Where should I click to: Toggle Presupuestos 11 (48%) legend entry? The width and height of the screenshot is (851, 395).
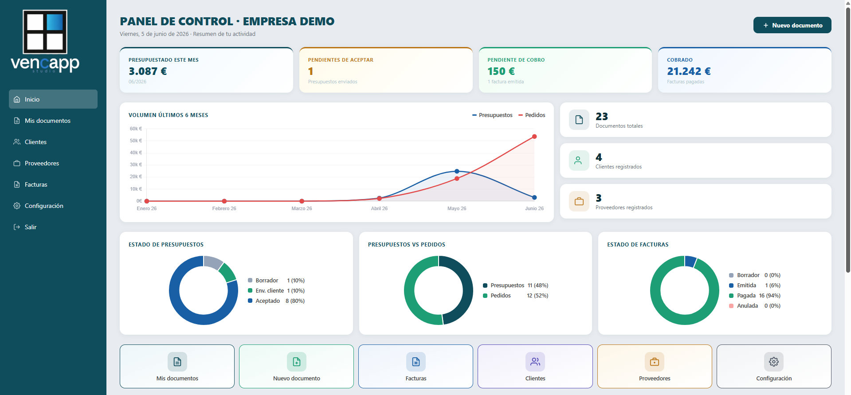click(515, 285)
